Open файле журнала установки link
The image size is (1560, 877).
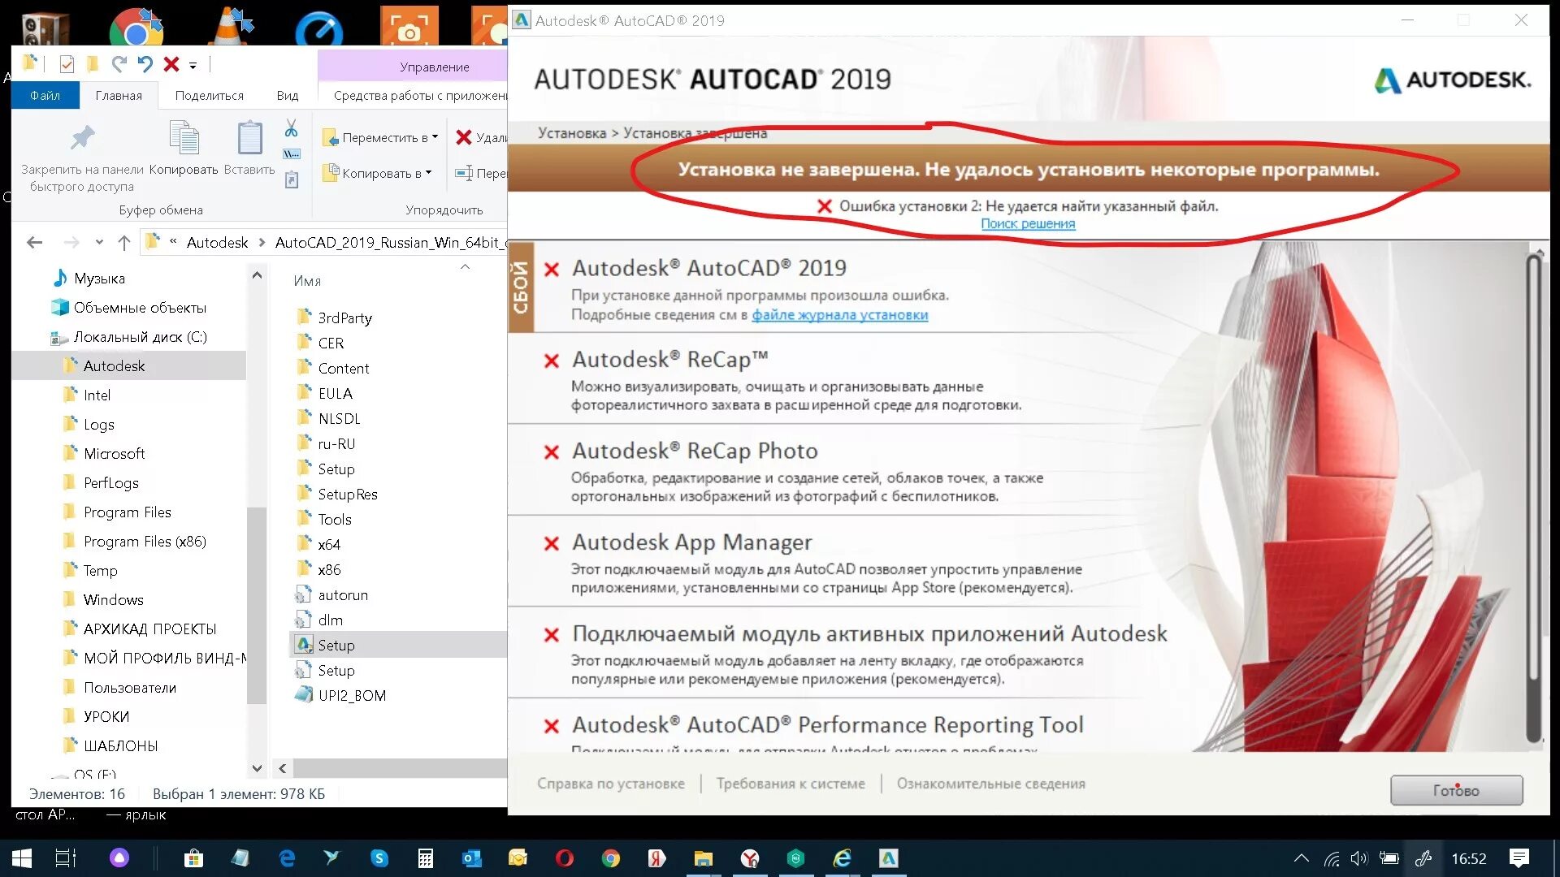click(839, 314)
